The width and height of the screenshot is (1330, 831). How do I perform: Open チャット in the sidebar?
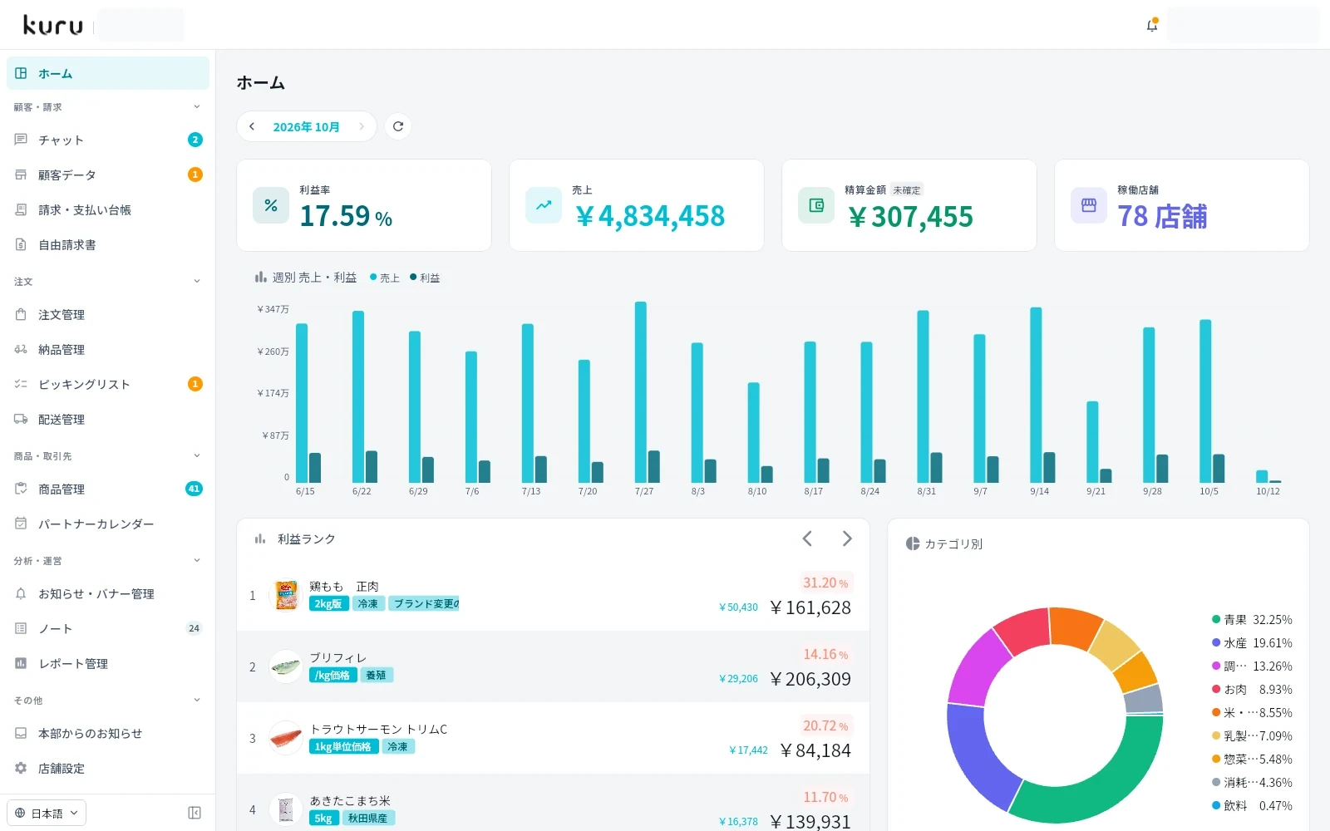108,140
